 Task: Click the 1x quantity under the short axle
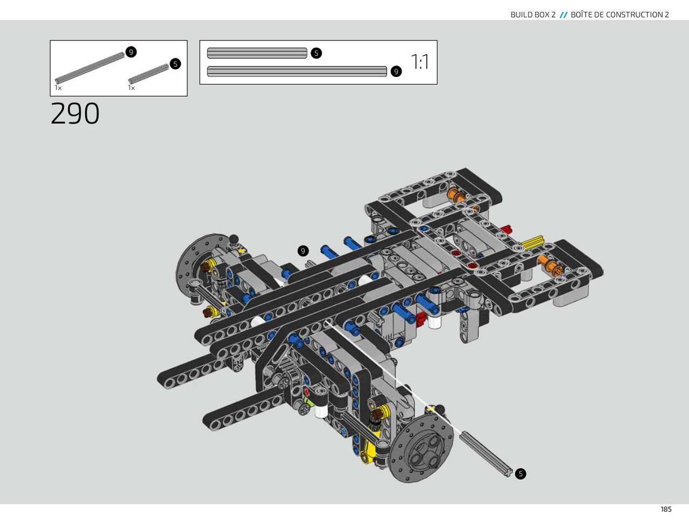pyautogui.click(x=131, y=88)
